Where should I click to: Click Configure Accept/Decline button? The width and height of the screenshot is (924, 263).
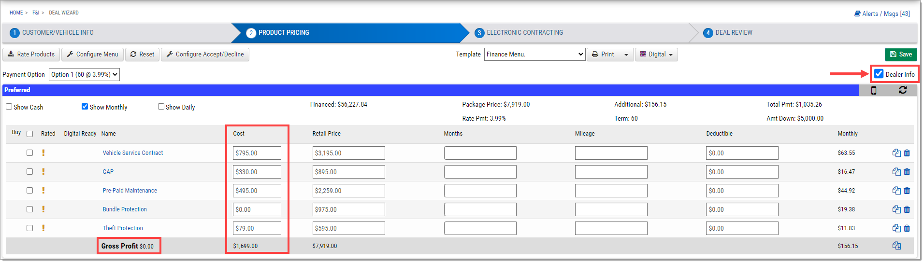coord(205,55)
